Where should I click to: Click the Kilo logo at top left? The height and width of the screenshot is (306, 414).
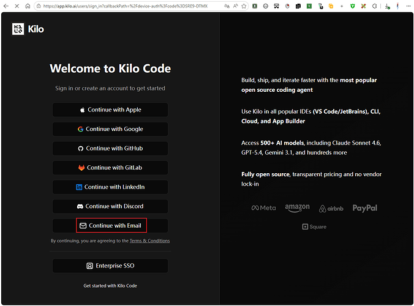point(28,29)
